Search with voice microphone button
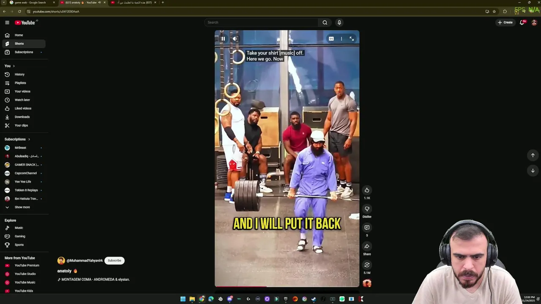The height and width of the screenshot is (304, 541). tap(339, 22)
